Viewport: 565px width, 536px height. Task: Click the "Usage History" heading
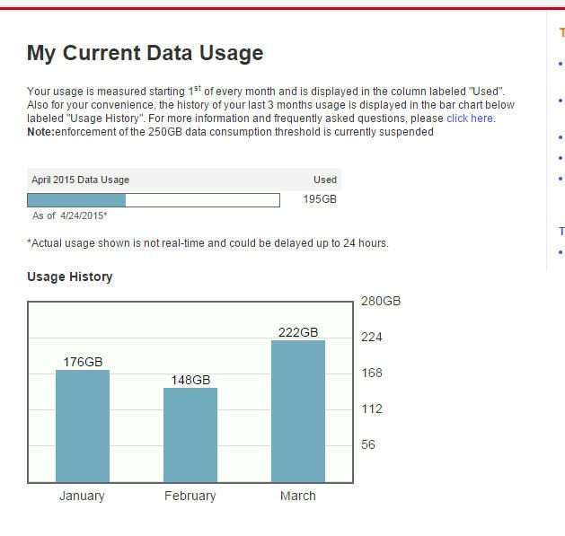click(70, 277)
